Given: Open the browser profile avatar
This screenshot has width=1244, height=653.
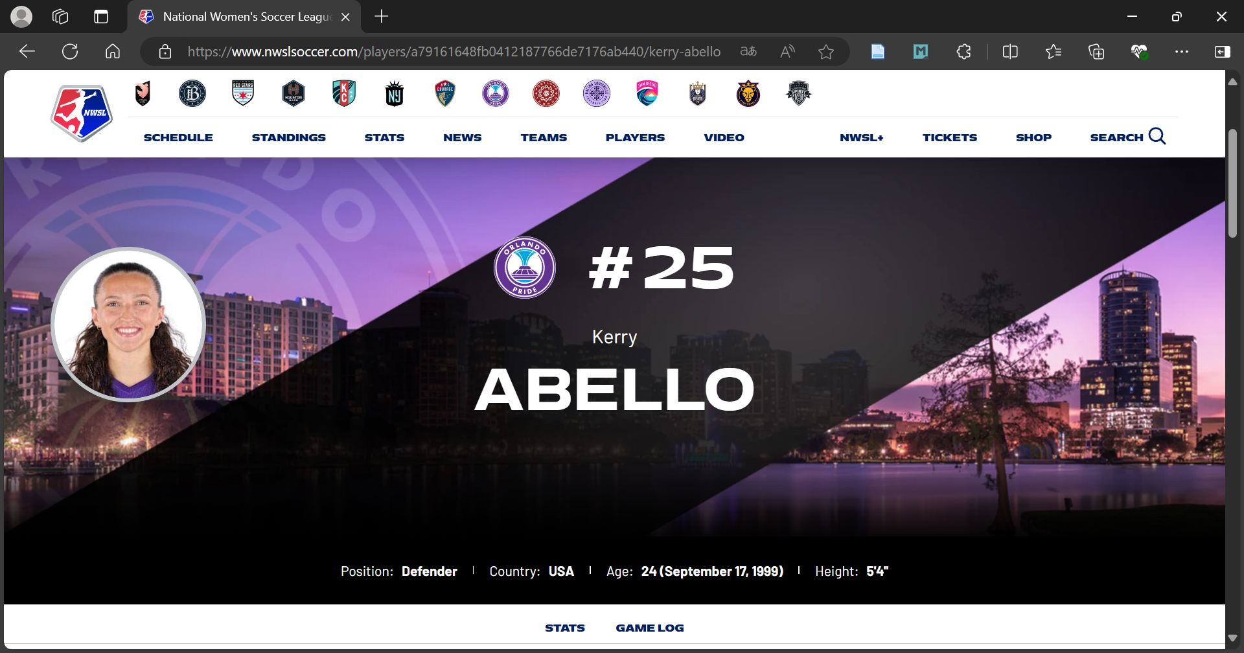Looking at the screenshot, I should (x=21, y=17).
